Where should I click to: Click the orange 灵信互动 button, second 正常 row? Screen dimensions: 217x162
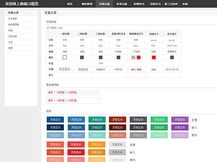(97, 145)
